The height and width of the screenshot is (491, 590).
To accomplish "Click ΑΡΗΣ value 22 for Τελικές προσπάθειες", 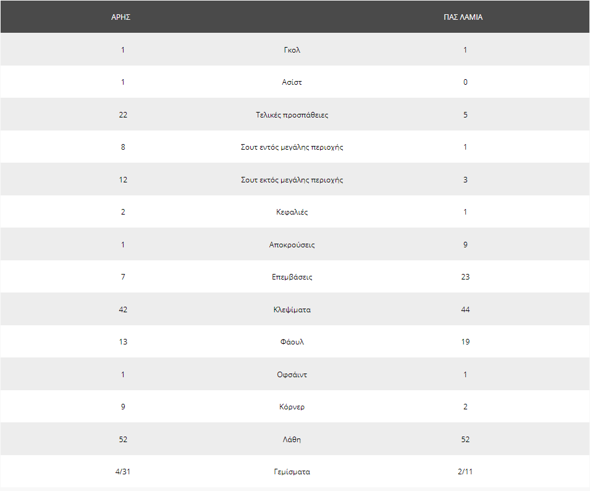I will [x=123, y=115].
